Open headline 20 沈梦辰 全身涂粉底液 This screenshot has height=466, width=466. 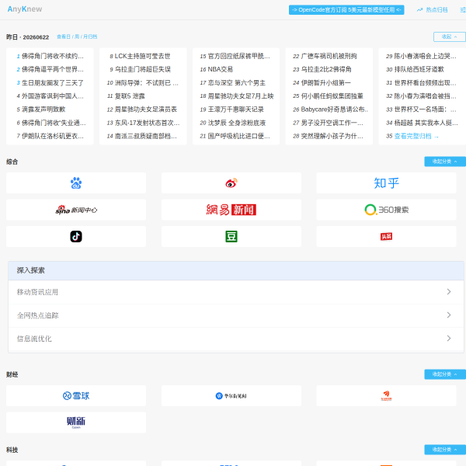(237, 123)
